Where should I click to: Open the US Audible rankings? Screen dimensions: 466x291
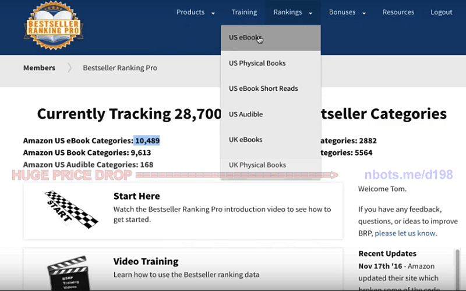point(271,114)
